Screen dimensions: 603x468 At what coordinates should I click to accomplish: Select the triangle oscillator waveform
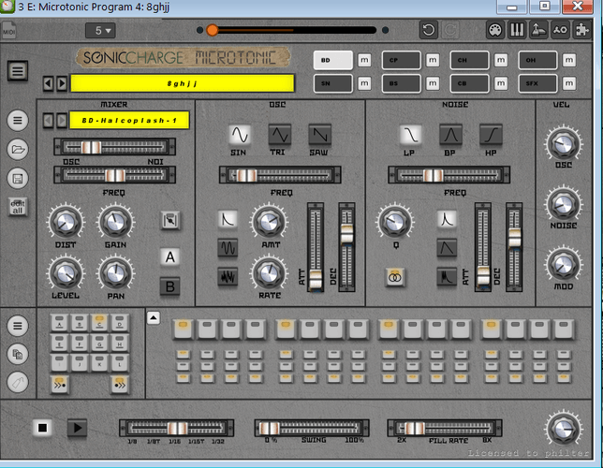coord(279,135)
